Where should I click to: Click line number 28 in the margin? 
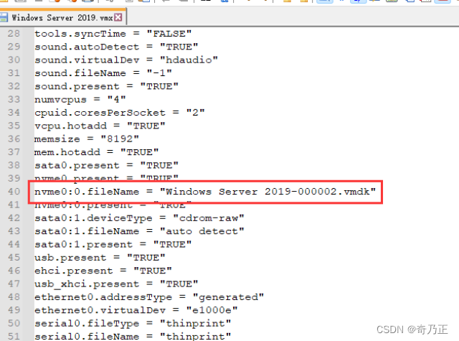pos(14,34)
